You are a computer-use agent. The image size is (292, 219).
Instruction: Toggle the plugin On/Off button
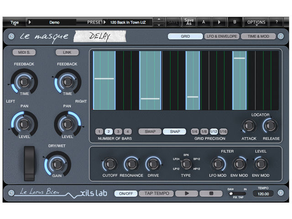point(126,193)
